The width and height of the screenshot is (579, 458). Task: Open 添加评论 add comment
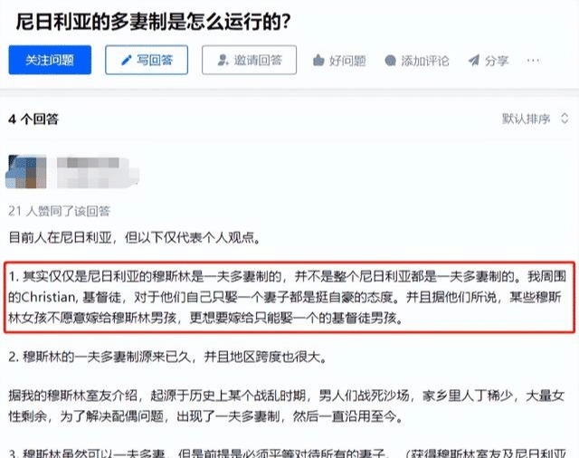point(417,61)
